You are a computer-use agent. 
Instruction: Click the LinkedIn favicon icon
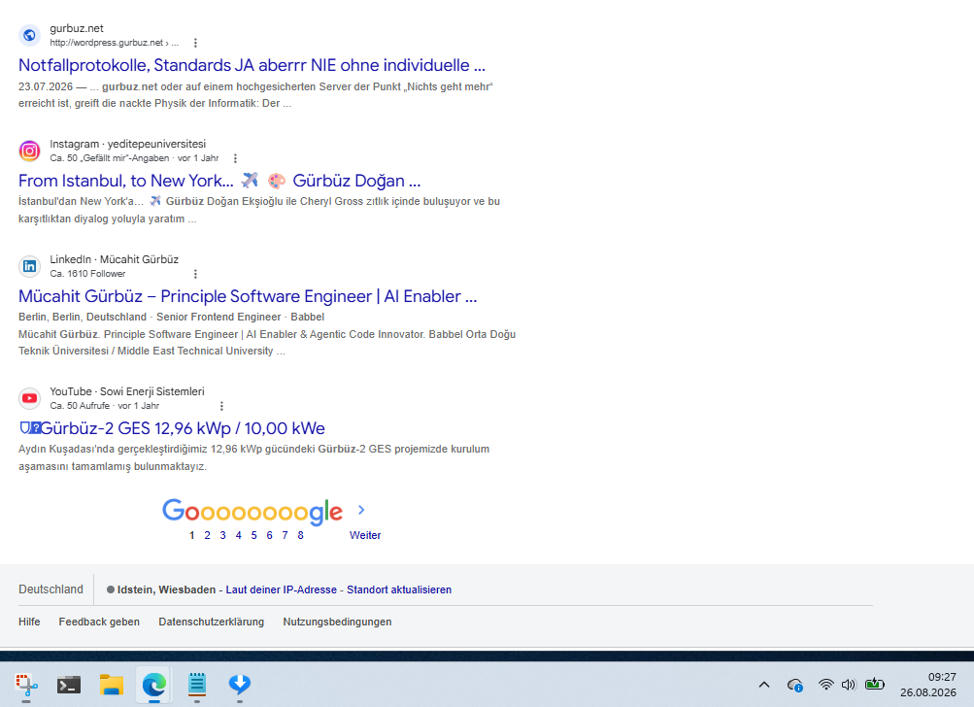click(x=29, y=266)
